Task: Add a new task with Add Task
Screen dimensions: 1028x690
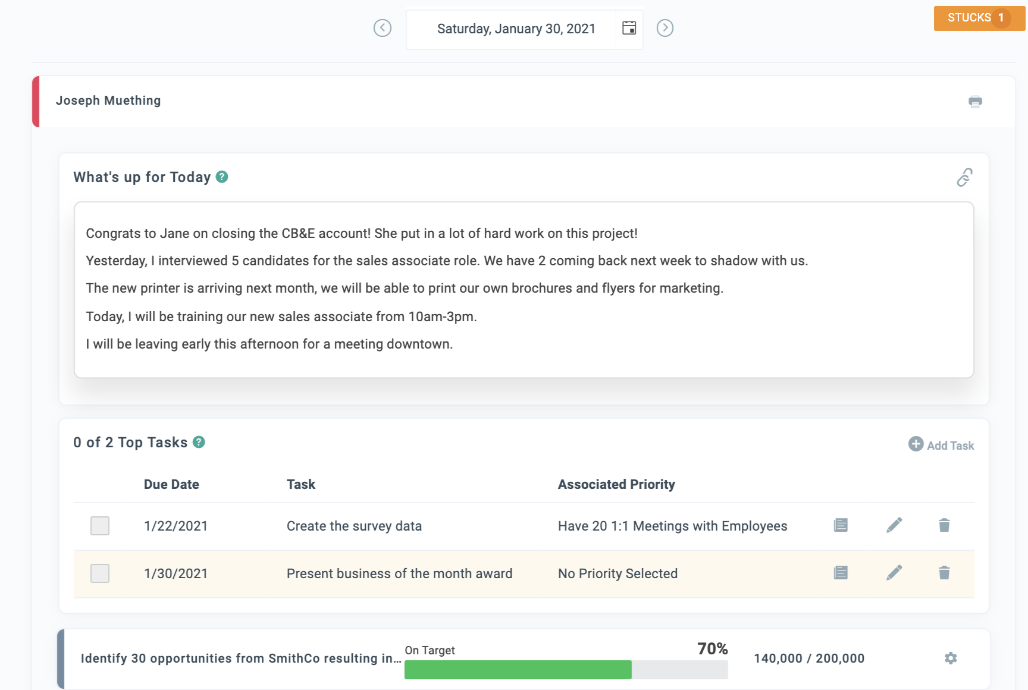Action: pos(940,445)
